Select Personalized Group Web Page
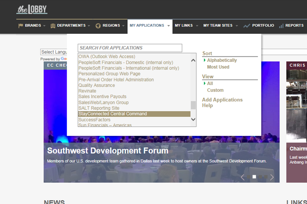 coord(109,74)
